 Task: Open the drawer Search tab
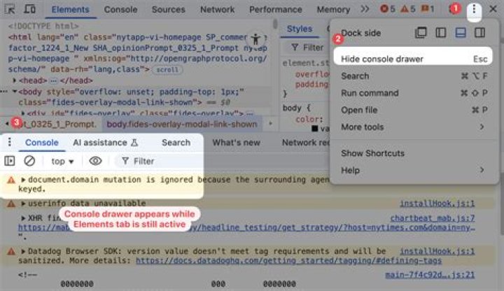pyautogui.click(x=176, y=143)
